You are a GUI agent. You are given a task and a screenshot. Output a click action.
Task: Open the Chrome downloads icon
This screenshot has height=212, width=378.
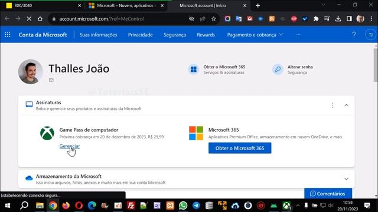point(338,19)
